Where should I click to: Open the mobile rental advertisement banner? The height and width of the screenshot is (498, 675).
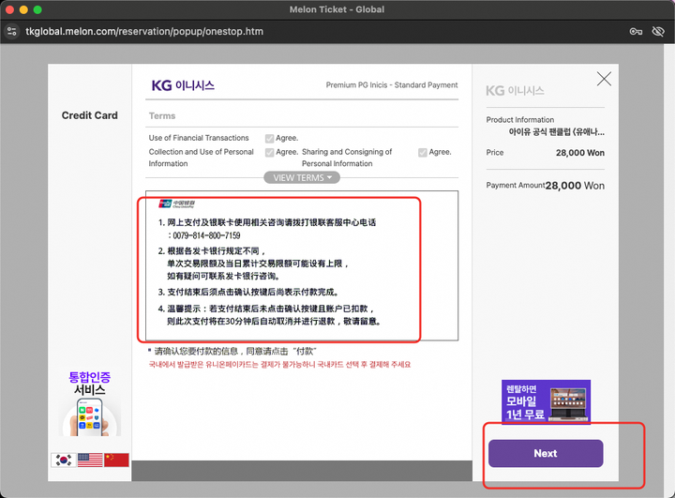546,401
